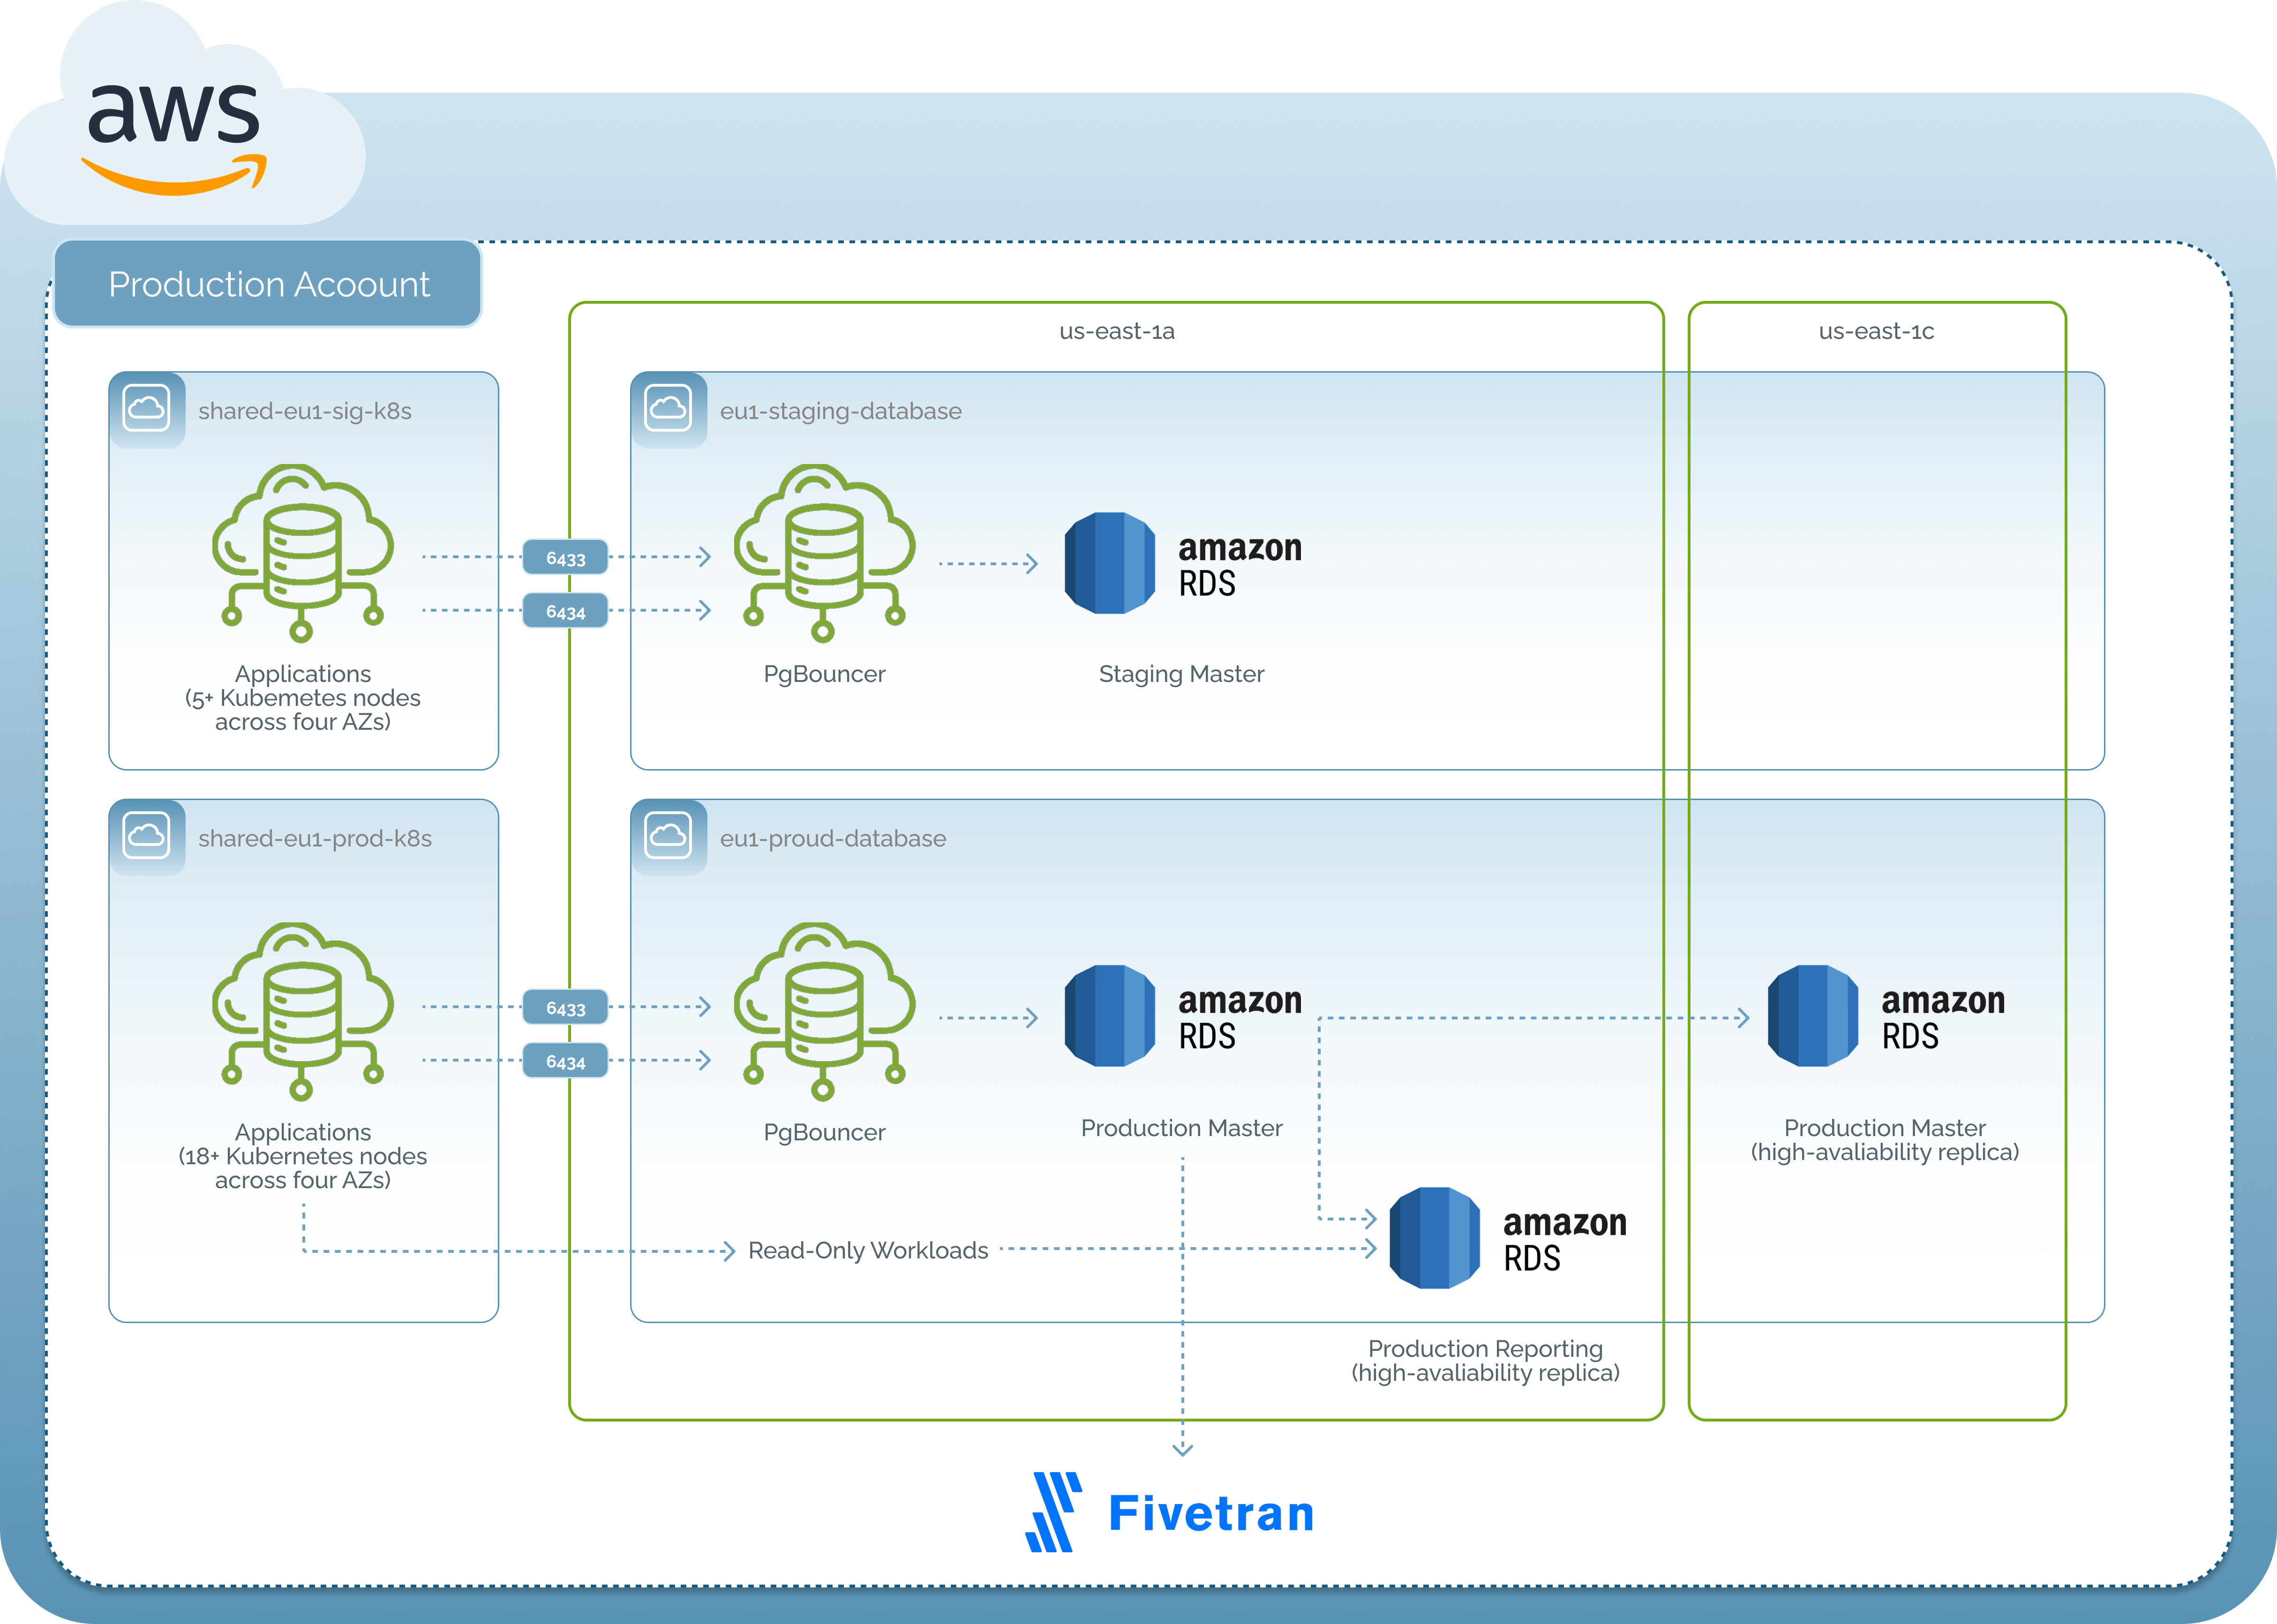Screen dimensions: 2277x1624
Task: Click production port 6434 badge
Action: (x=565, y=1061)
